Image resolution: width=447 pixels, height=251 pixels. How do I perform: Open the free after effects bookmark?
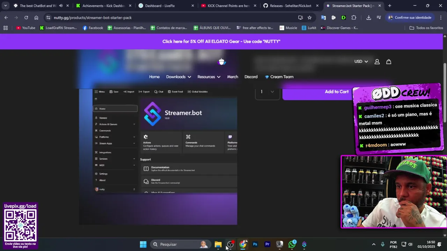tap(255, 28)
